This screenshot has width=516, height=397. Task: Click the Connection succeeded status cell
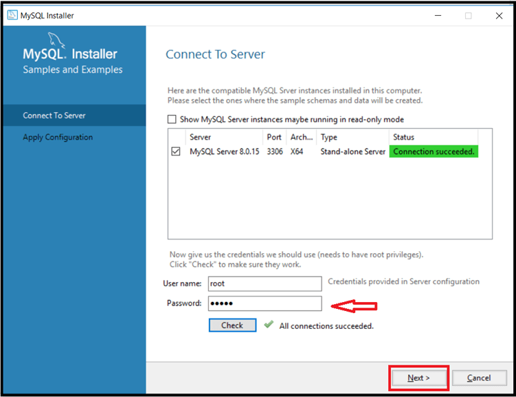point(434,151)
